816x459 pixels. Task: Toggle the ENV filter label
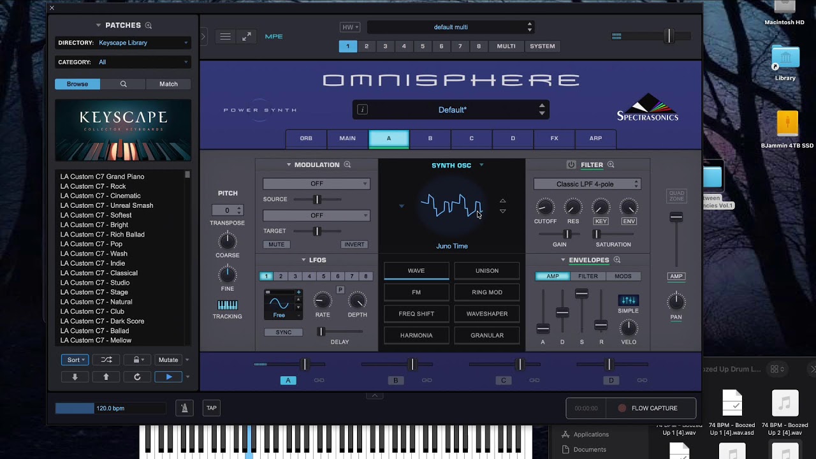[x=629, y=221]
